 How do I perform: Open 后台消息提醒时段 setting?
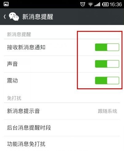tap(62, 128)
